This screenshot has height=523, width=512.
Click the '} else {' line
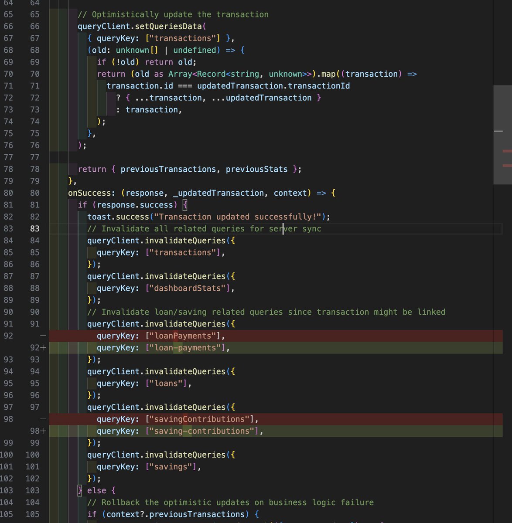[96, 490]
